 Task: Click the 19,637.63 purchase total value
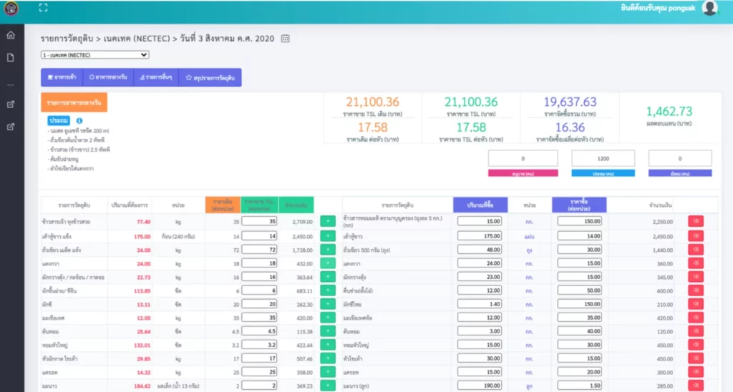point(570,102)
